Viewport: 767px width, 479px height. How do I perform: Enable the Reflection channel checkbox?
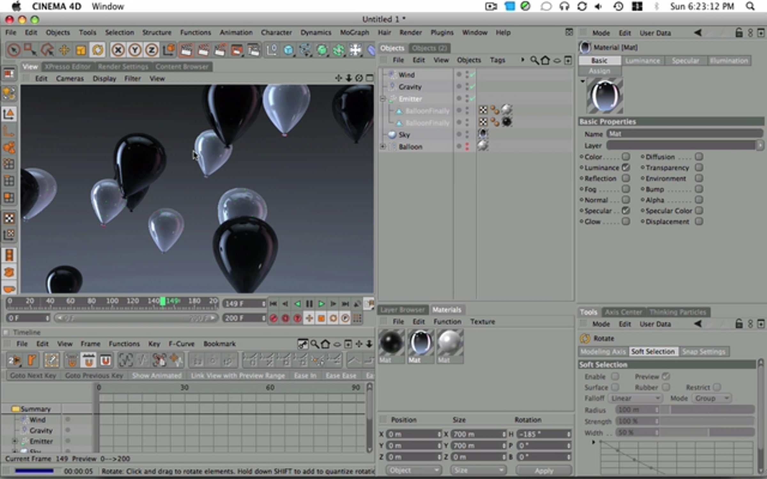click(x=626, y=178)
